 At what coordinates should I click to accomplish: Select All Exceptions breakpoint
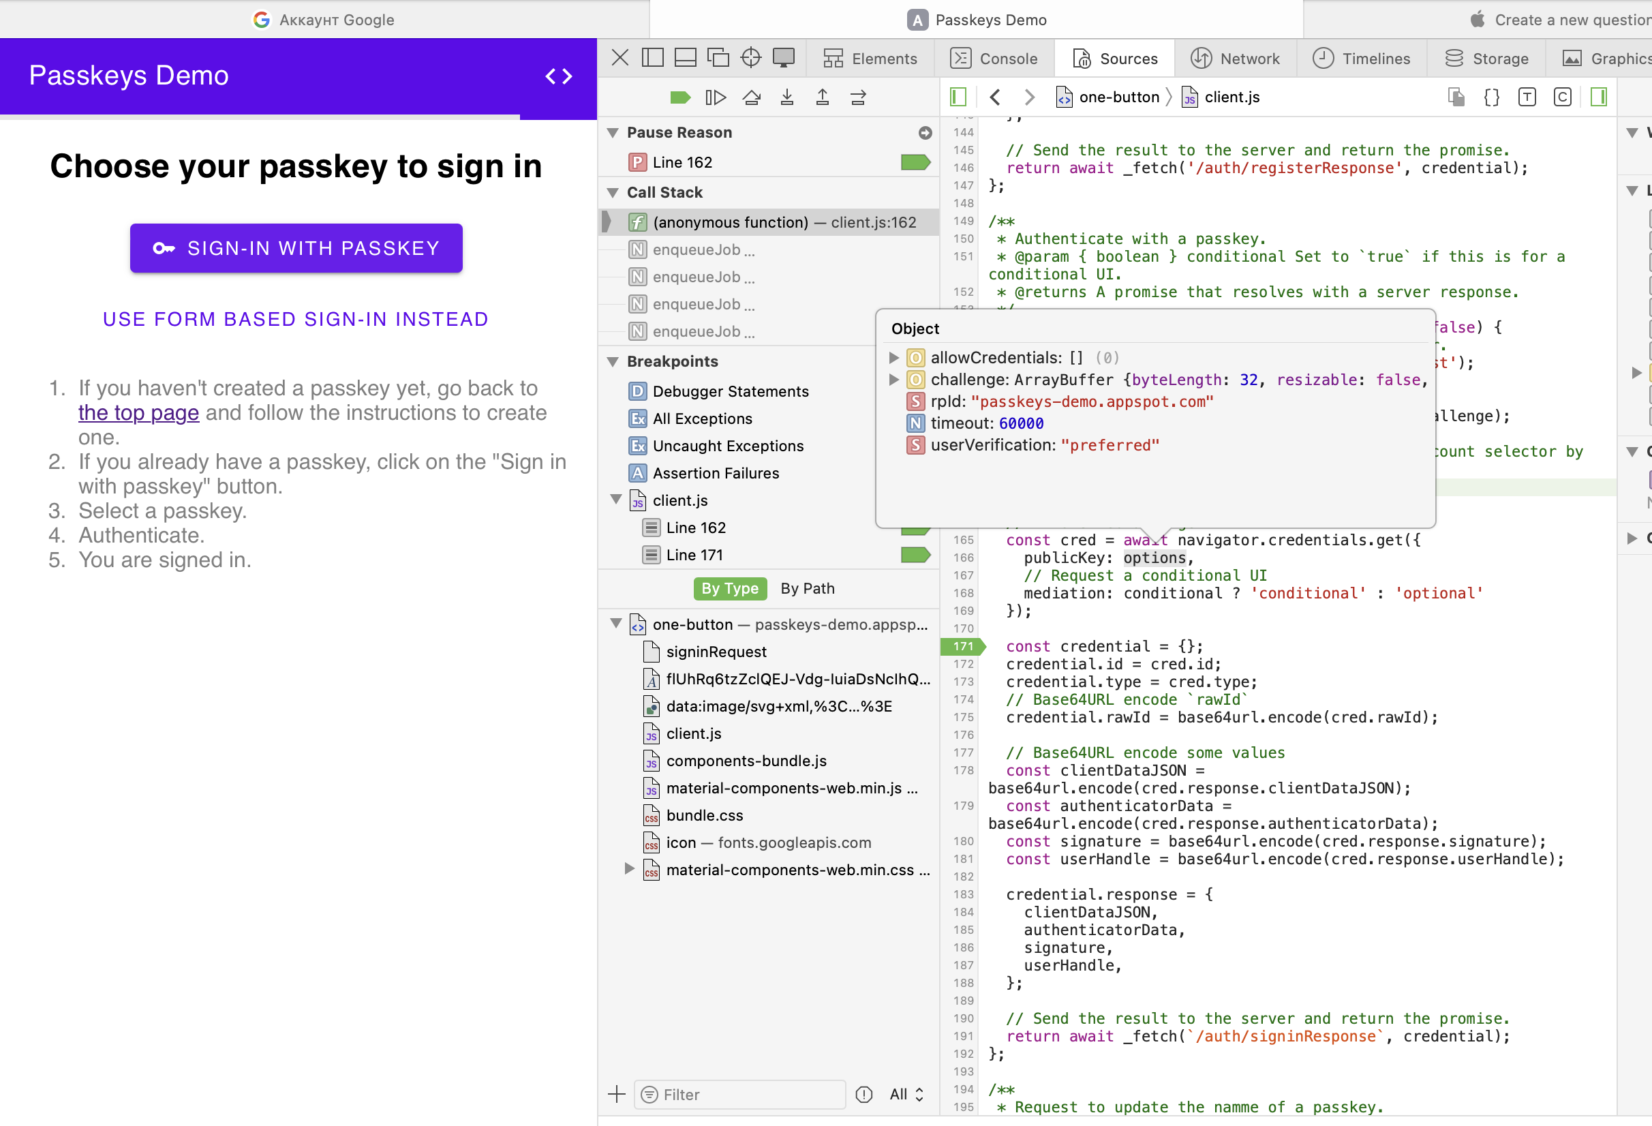point(690,419)
